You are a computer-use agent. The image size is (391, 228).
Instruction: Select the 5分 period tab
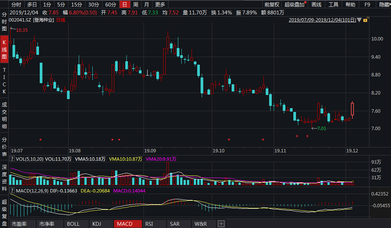point(61,5)
